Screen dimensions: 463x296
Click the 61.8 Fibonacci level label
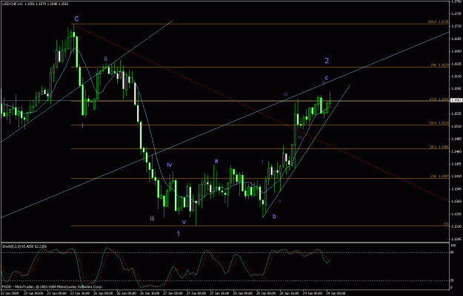pyautogui.click(x=439, y=99)
